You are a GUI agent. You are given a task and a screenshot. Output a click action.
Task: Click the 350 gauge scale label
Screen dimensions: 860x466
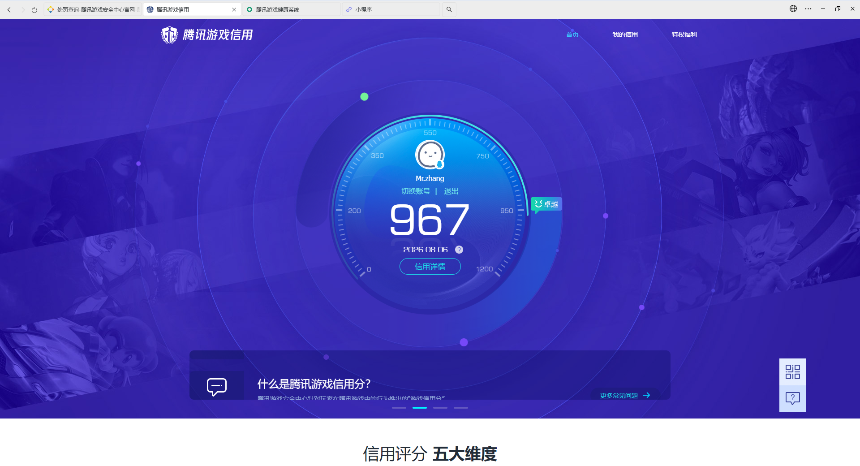(x=377, y=155)
